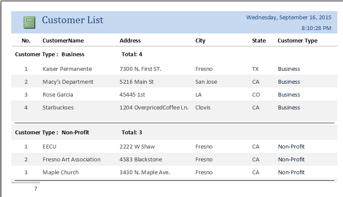Screen dimensions: 343x197
Task: Click the Wednesday, September 16, 2015 date
Action: 288,18
